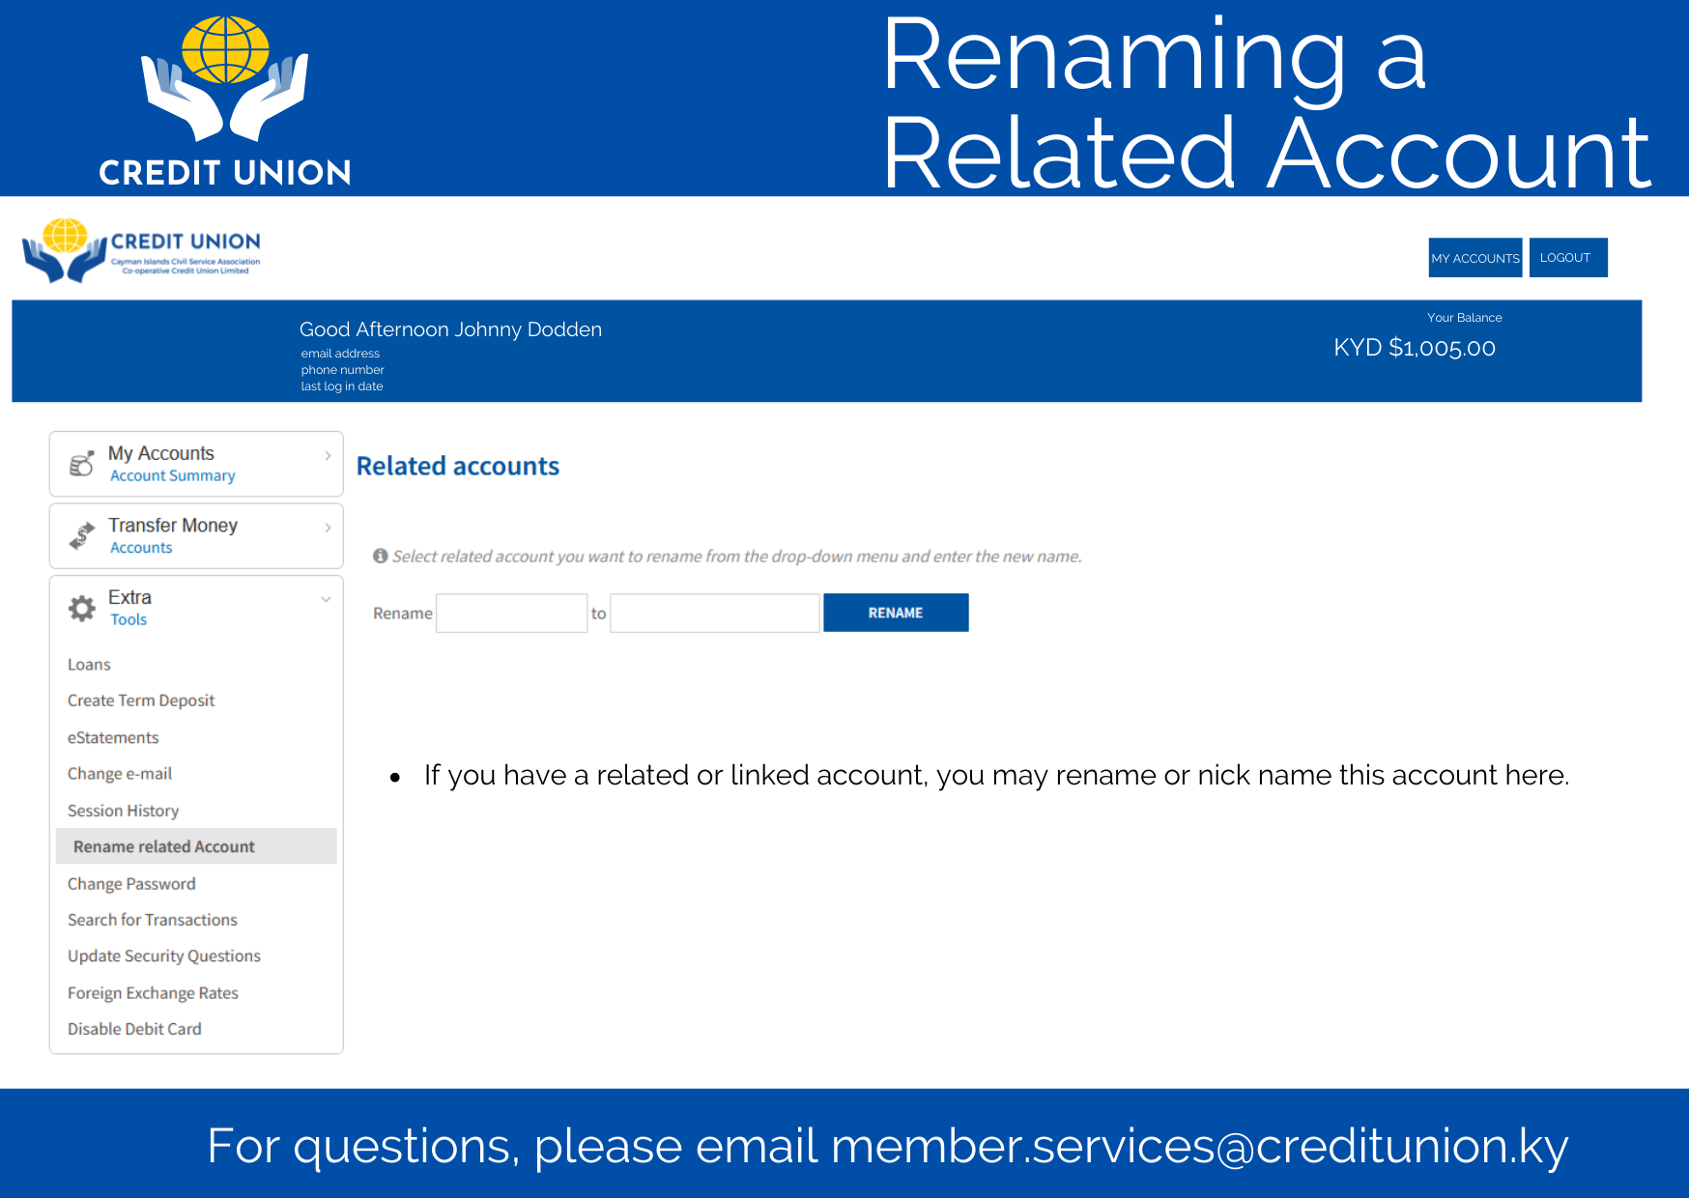This screenshot has width=1689, height=1198.
Task: Open the related account dropdown after Rename
Action: (512, 613)
